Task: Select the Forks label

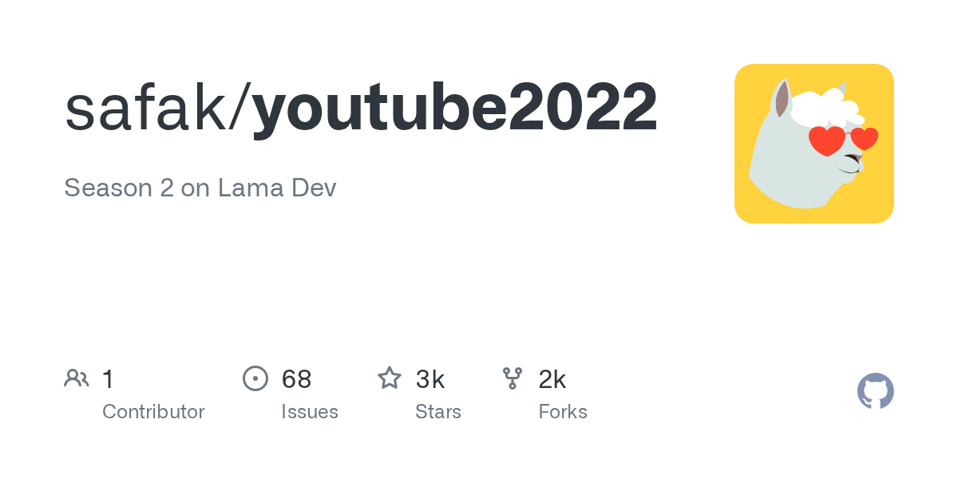Action: pos(563,412)
